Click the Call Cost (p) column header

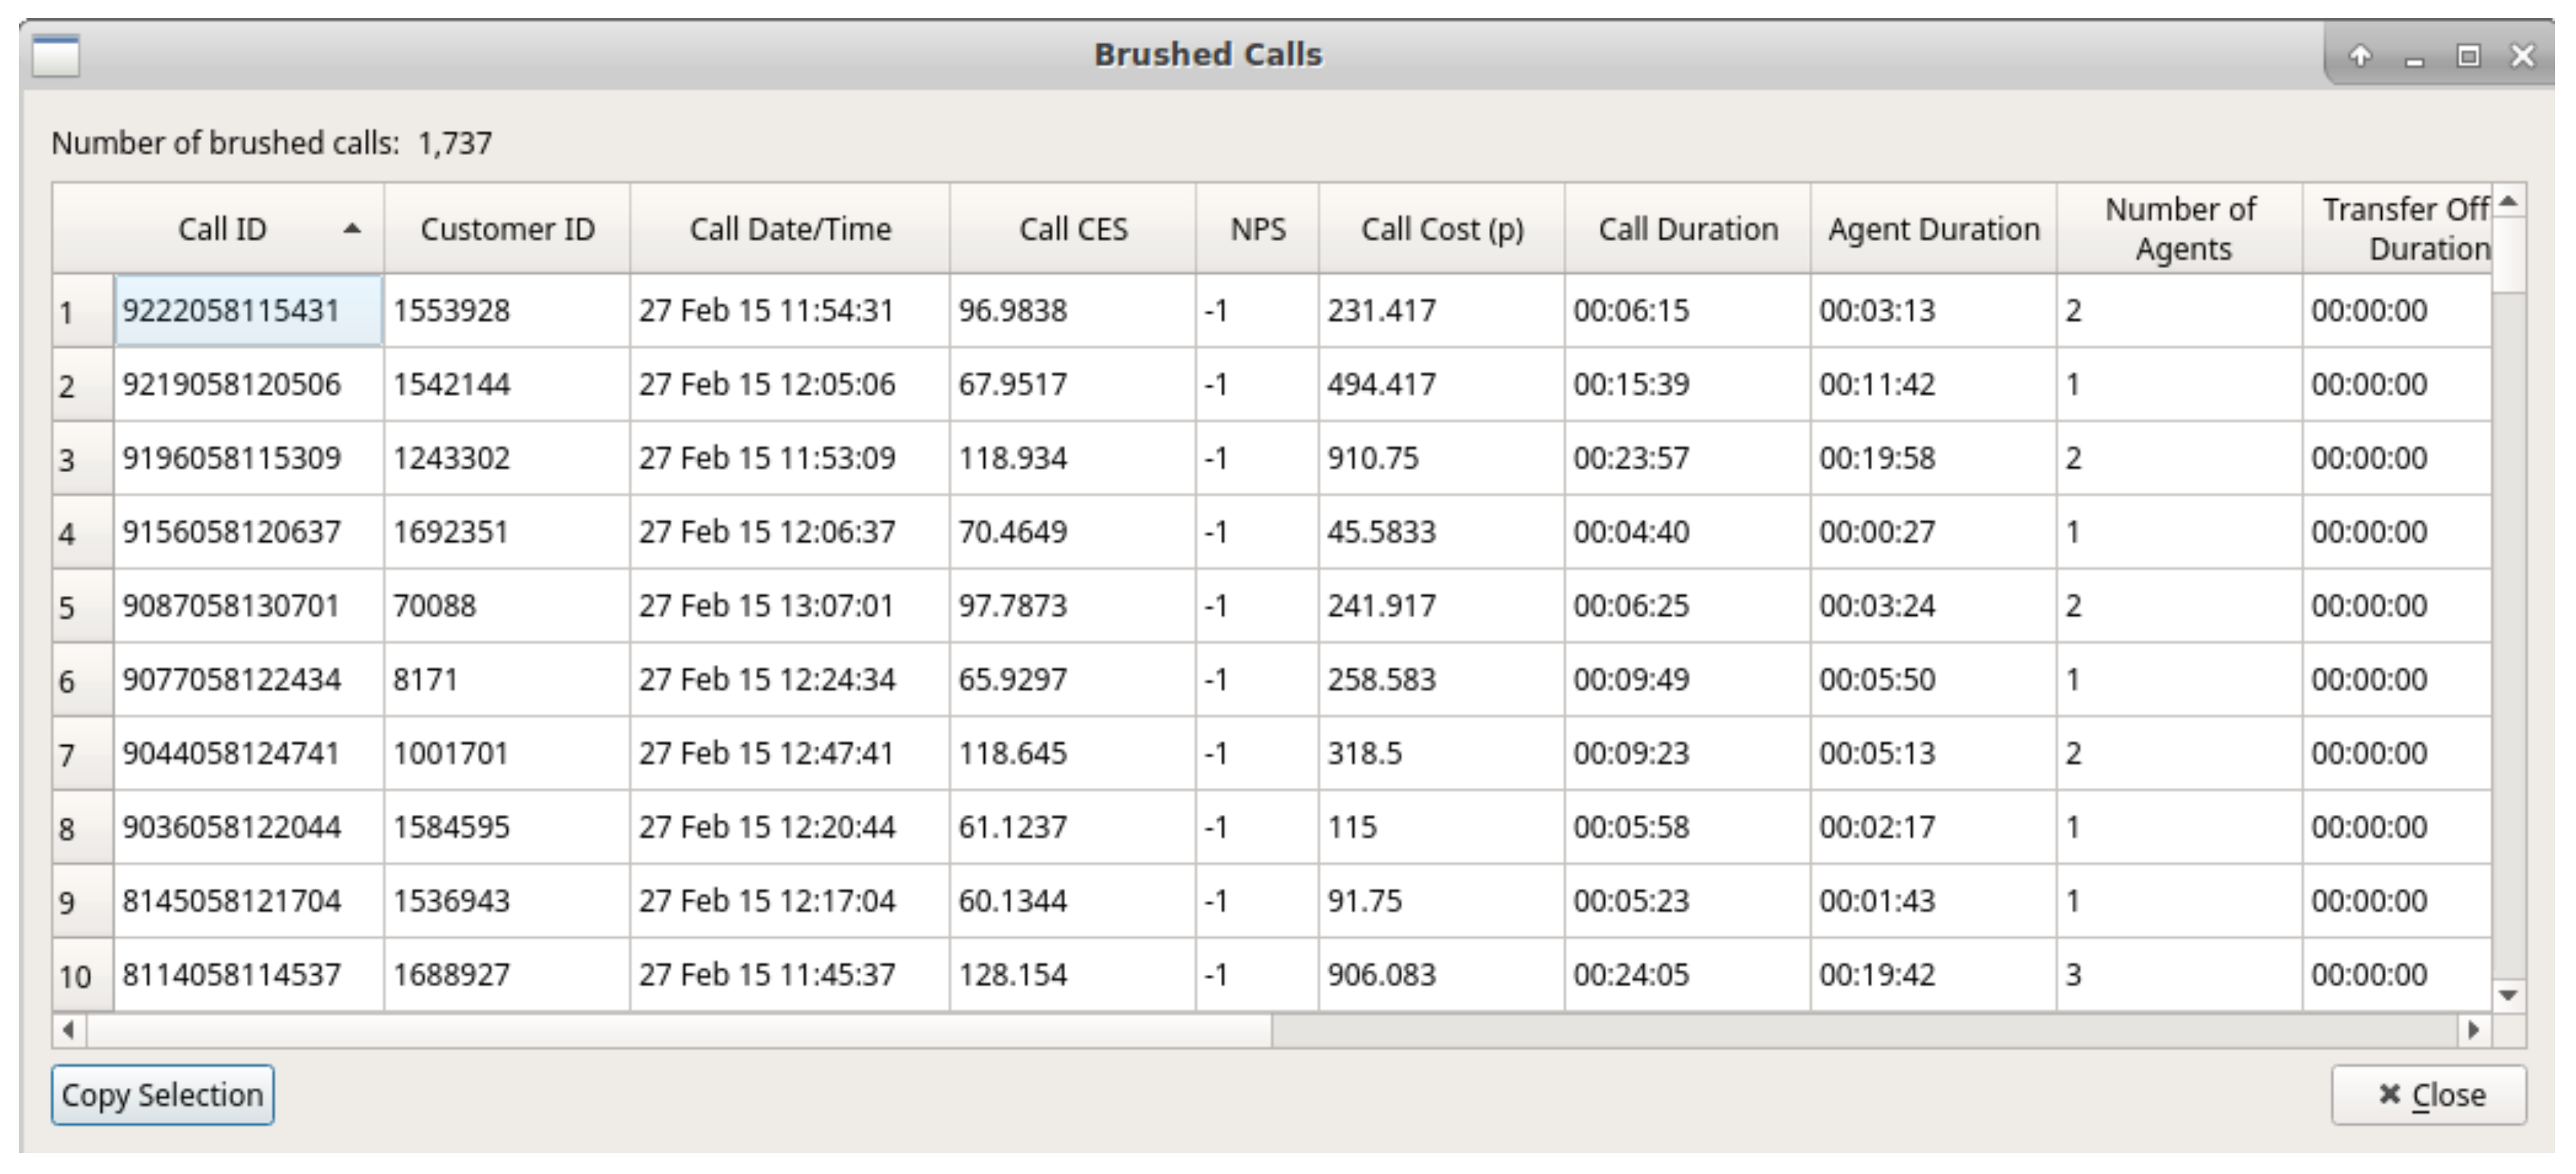point(1441,229)
